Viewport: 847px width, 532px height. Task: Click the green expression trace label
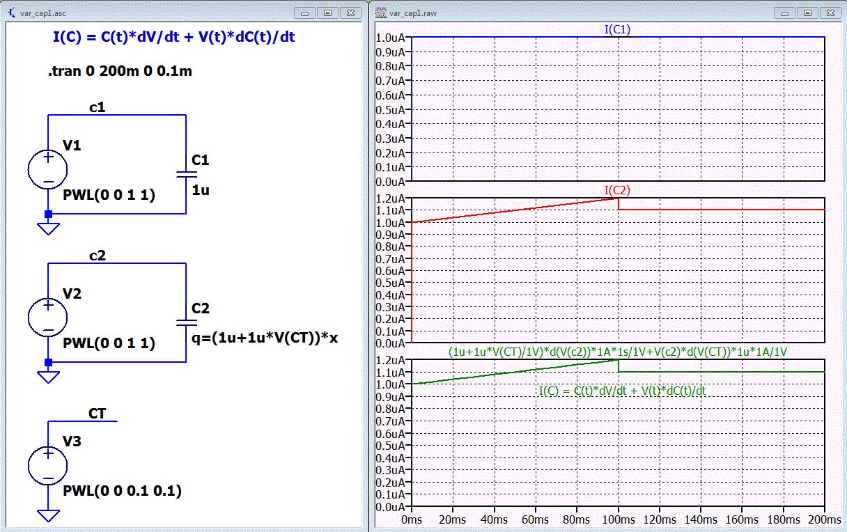pyautogui.click(x=618, y=352)
